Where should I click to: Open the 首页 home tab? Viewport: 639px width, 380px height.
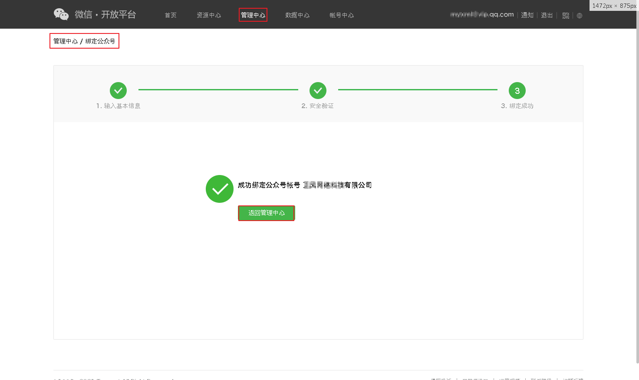click(x=171, y=15)
